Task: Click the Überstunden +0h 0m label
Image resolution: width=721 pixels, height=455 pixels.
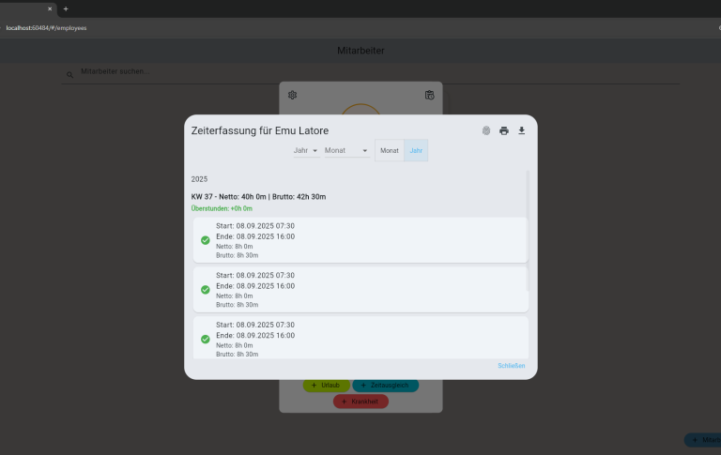Action: pyautogui.click(x=221, y=208)
